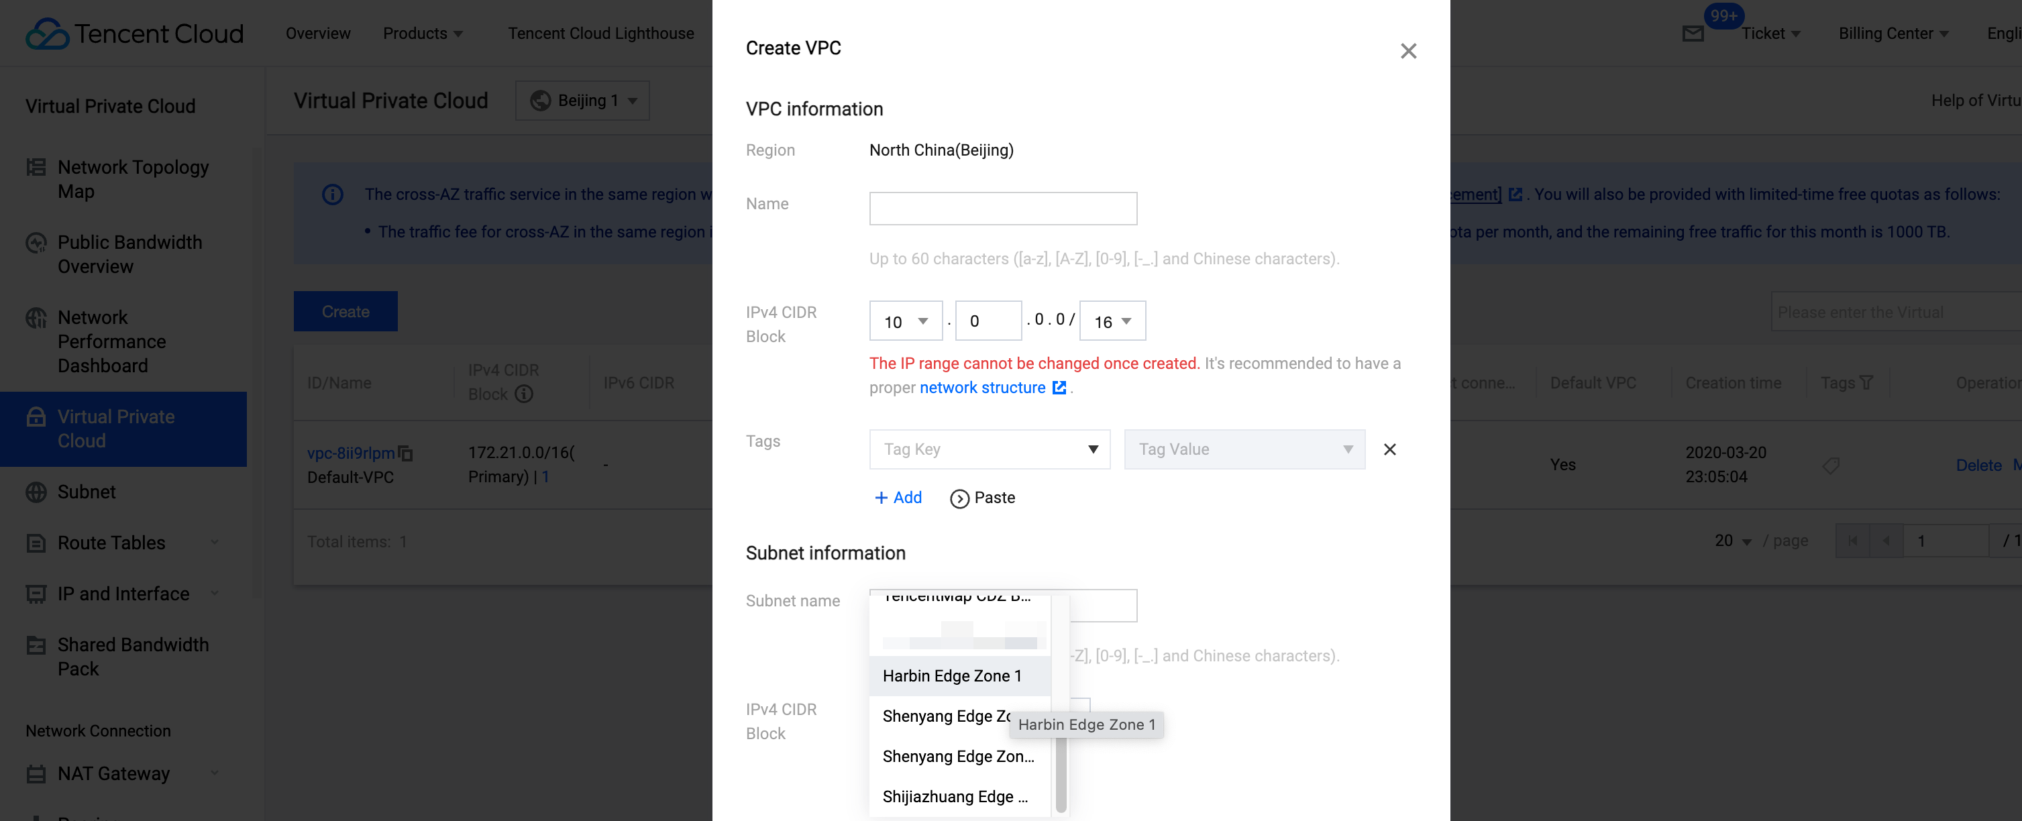The height and width of the screenshot is (821, 2022).
Task: Copy the vpc-8ii9rlpm ID icon
Action: coord(406,453)
